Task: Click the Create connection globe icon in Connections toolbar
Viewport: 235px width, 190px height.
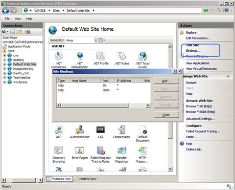Action: [4, 32]
